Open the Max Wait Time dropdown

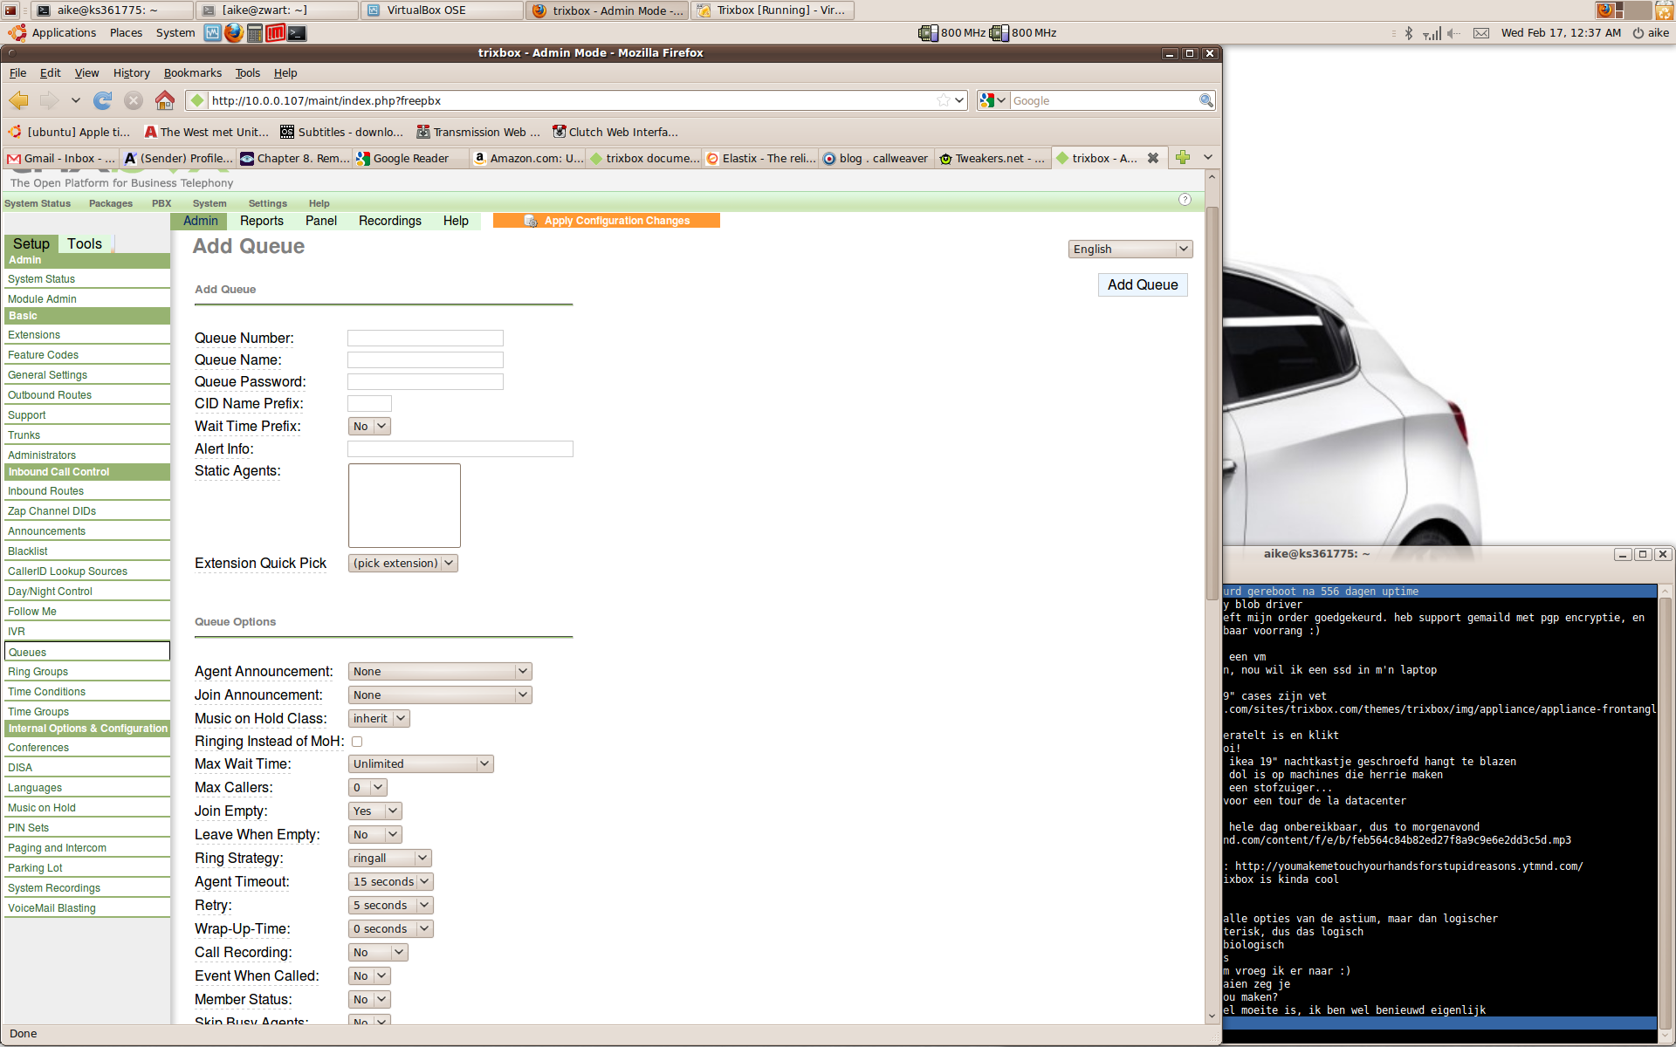(x=421, y=764)
